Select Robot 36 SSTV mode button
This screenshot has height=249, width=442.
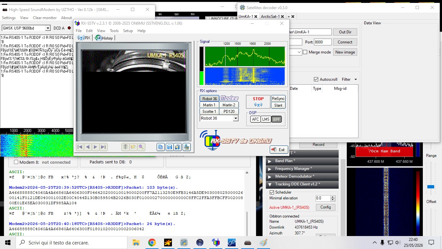pos(209,99)
